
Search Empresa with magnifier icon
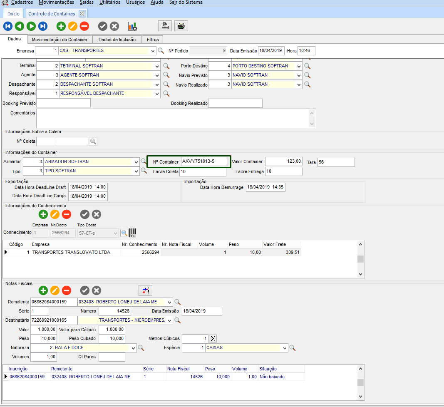(161, 51)
